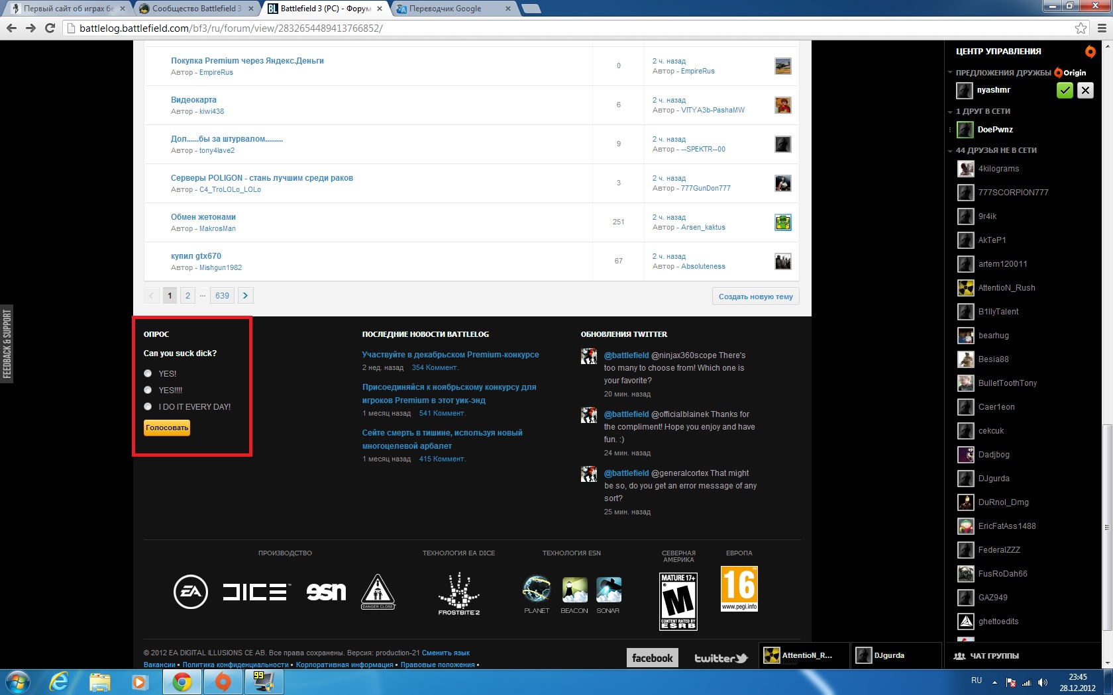Image resolution: width=1113 pixels, height=695 pixels.
Task: Collapse the 44 offline friends section
Action: (950, 151)
